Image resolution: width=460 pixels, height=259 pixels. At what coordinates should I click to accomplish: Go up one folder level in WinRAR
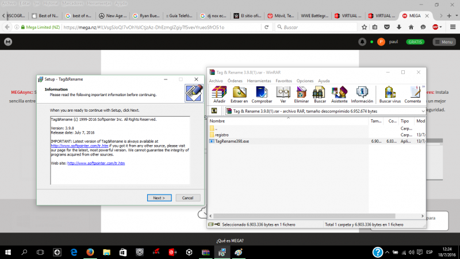point(214,111)
